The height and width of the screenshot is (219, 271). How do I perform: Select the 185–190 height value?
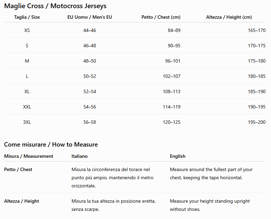(257, 91)
